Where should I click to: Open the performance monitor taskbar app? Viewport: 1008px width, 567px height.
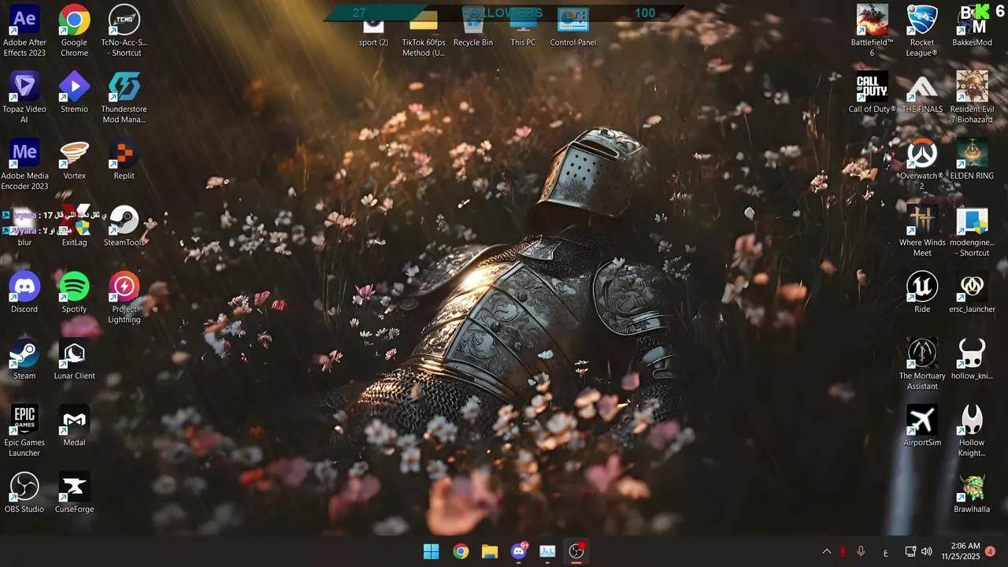547,552
